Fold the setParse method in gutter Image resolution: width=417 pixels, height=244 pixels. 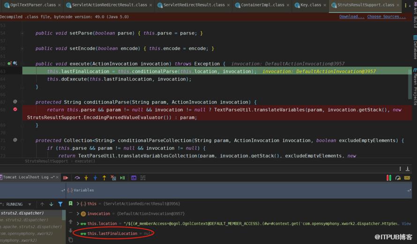(22, 33)
